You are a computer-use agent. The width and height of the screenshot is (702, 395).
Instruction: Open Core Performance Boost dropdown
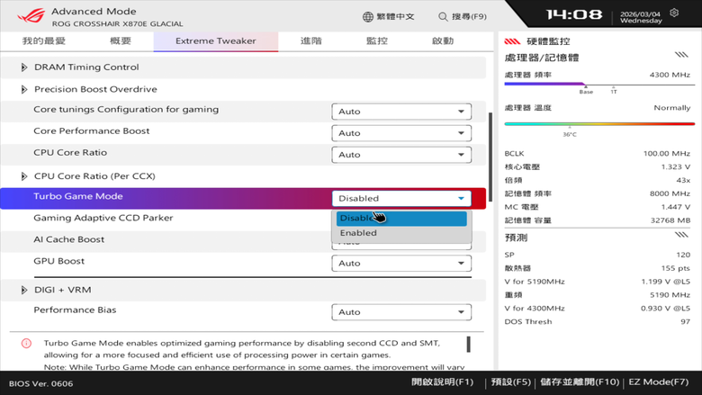tap(401, 133)
